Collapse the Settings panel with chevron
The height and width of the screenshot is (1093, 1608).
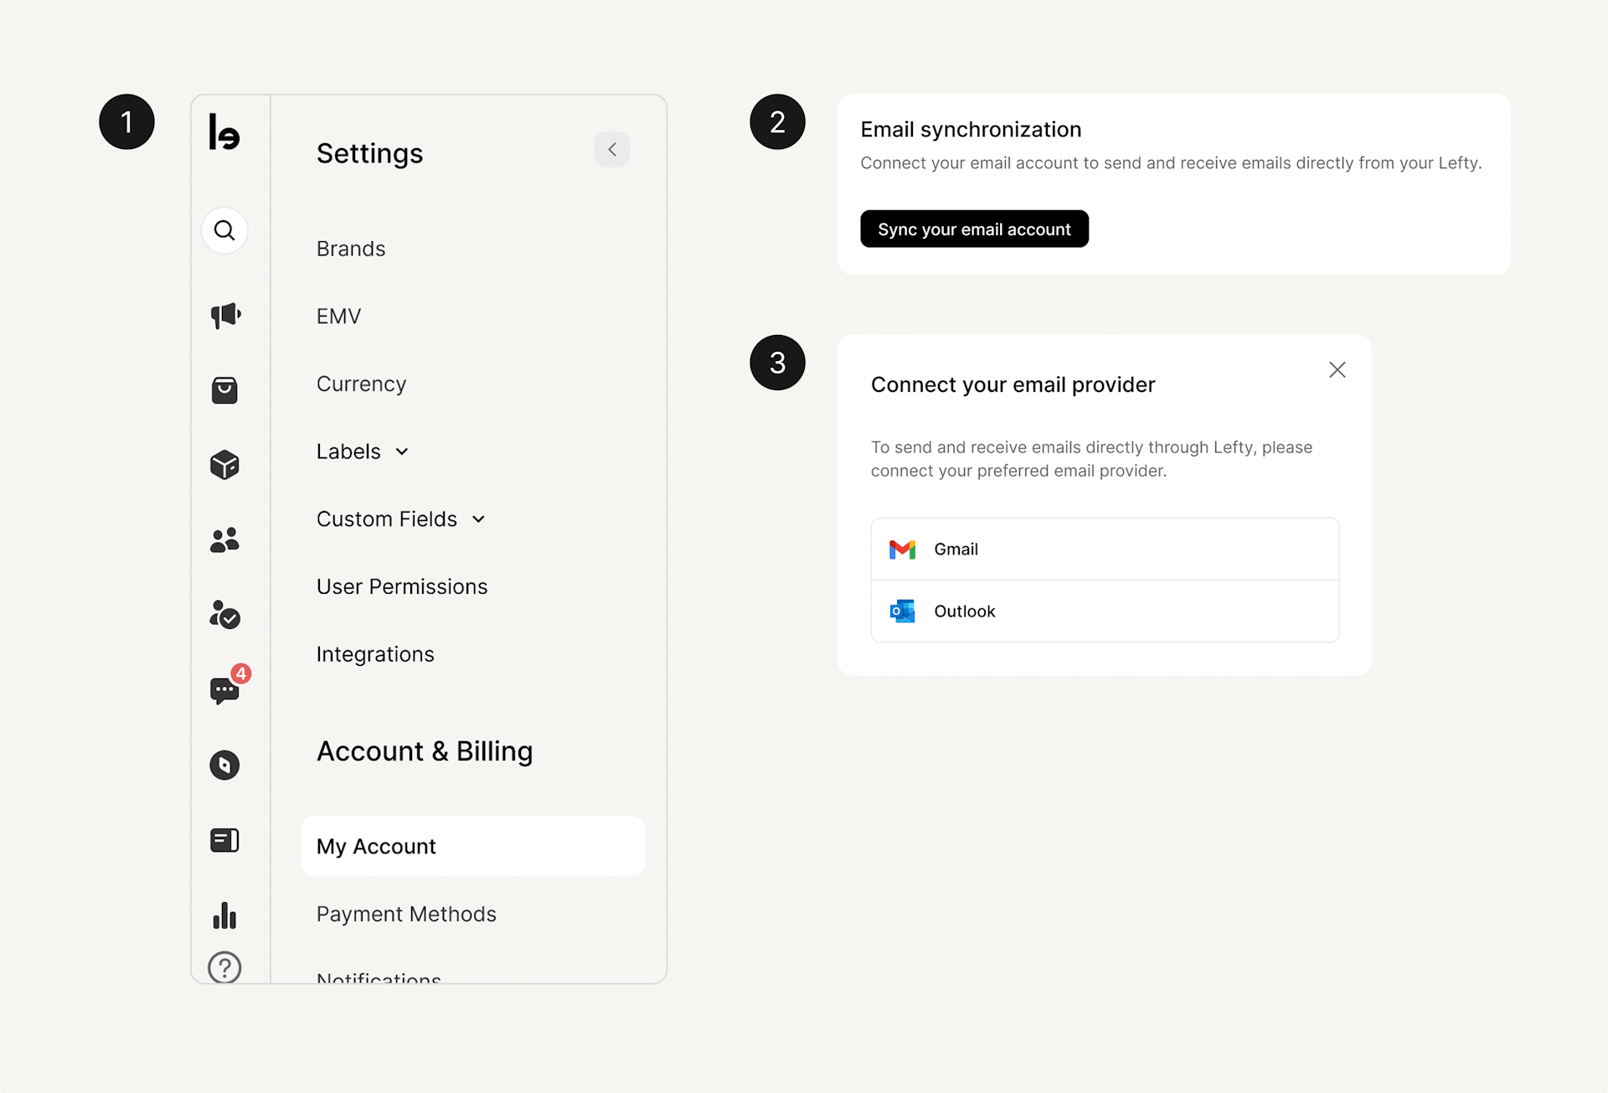coord(612,150)
